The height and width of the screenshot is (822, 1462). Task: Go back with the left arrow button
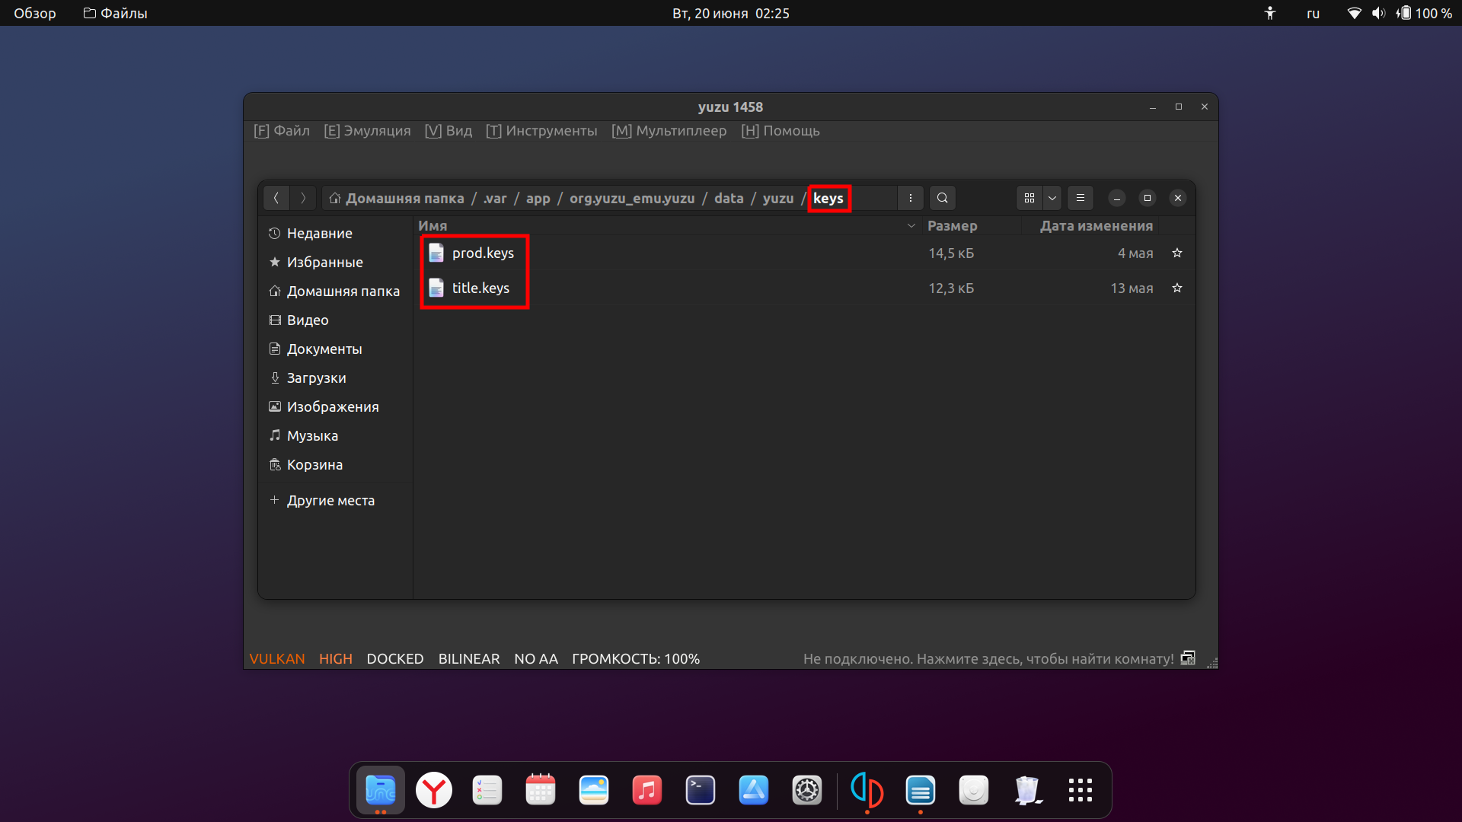coord(276,198)
